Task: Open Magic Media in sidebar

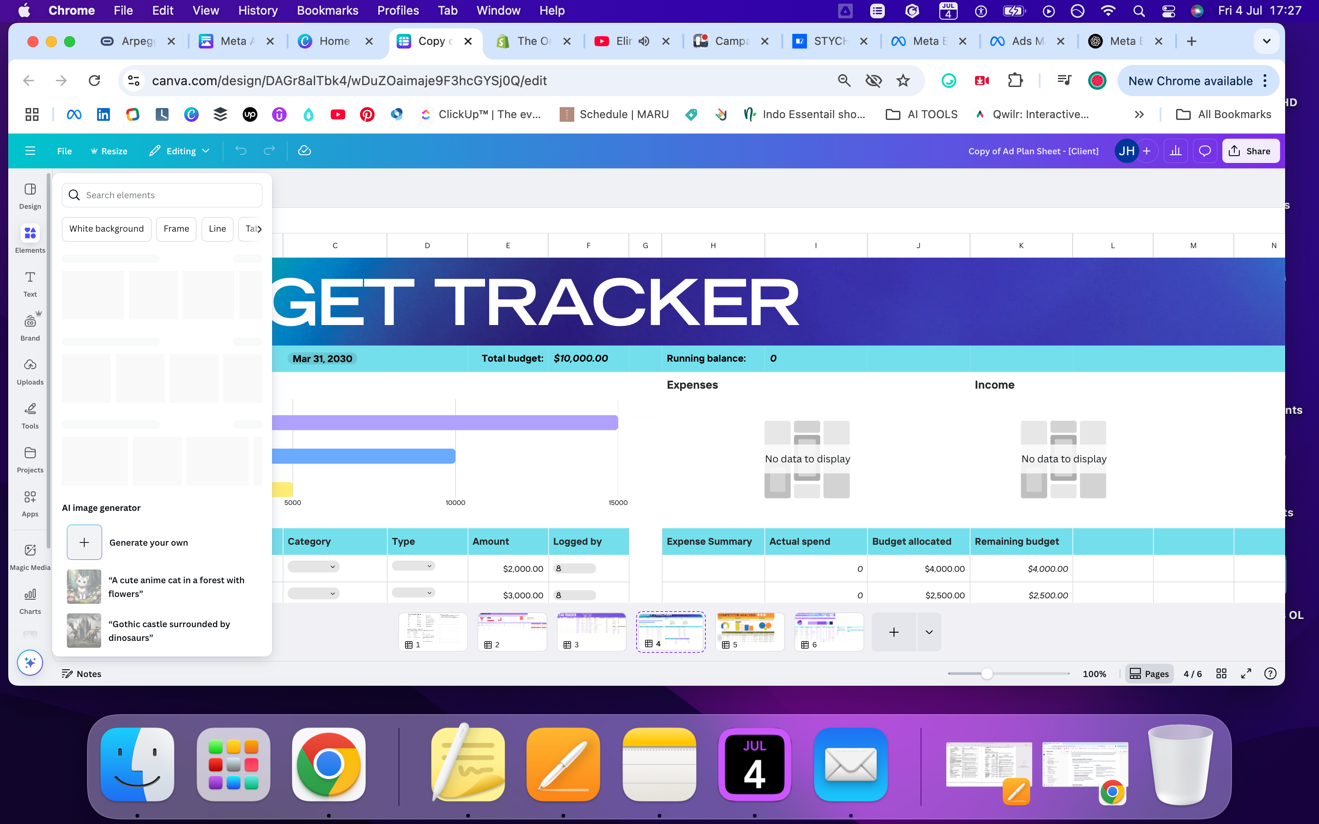Action: tap(30, 557)
